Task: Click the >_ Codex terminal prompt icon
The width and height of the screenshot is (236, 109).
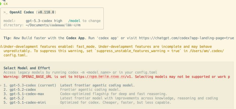Action: click(x=6, y=12)
